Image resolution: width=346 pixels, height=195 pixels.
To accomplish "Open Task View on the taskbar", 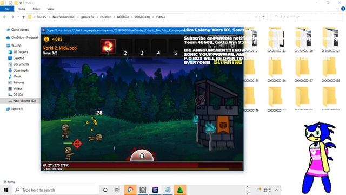I will pyautogui.click(x=117, y=190).
